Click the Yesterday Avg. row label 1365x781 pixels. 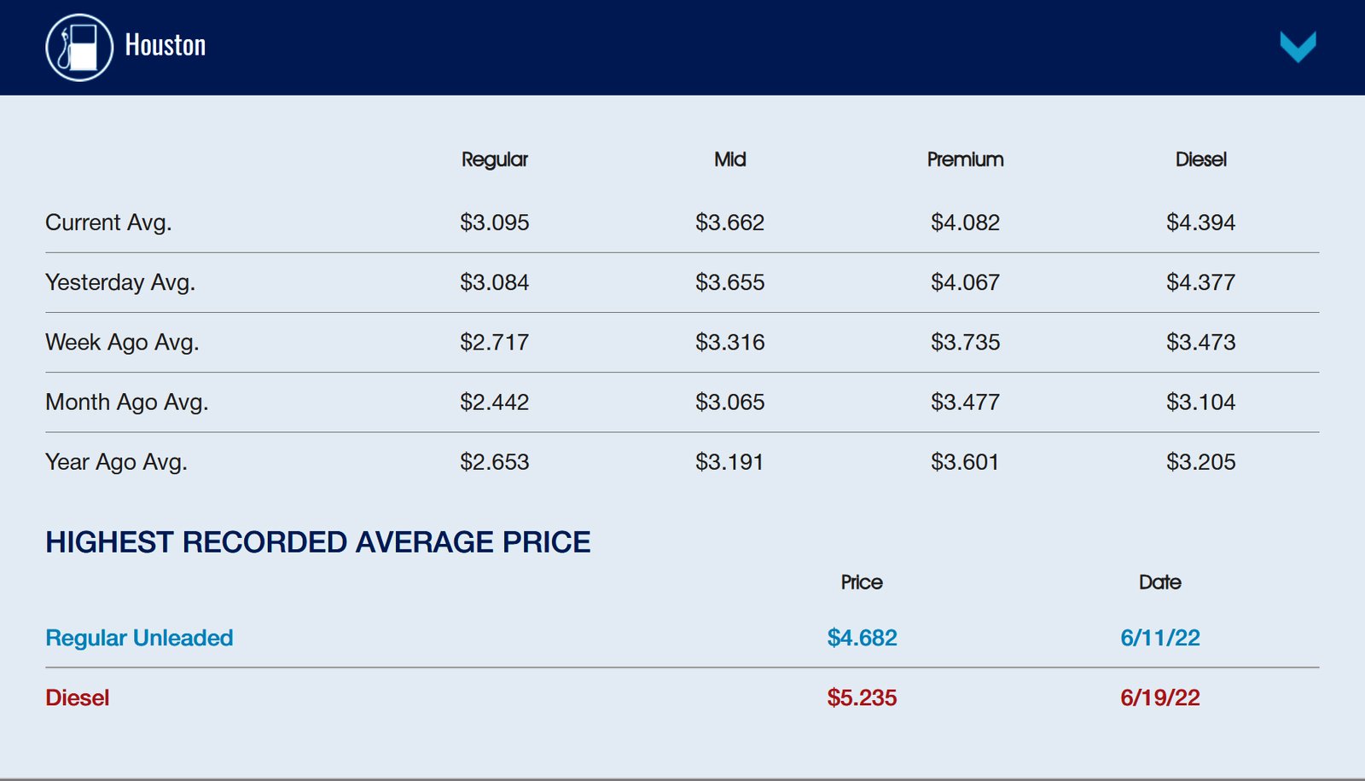[120, 282]
